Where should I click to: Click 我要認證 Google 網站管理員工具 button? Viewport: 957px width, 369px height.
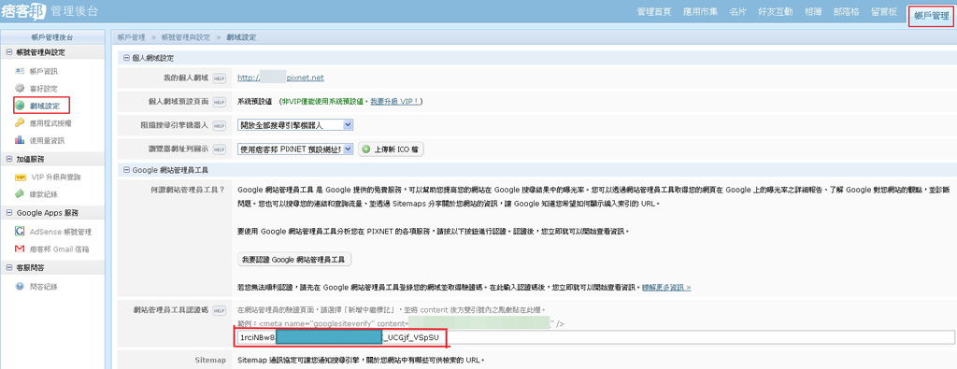[x=294, y=259]
